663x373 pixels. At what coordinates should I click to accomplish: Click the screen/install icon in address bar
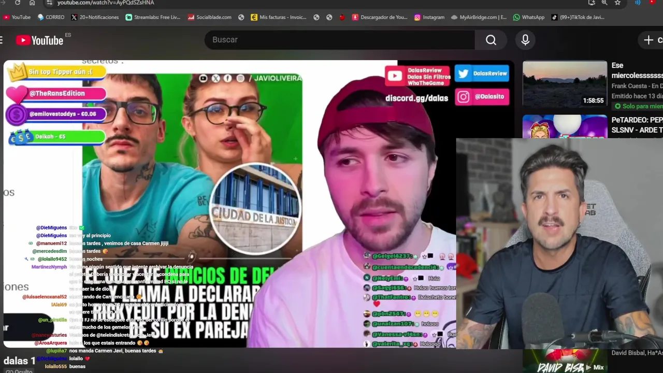[592, 3]
